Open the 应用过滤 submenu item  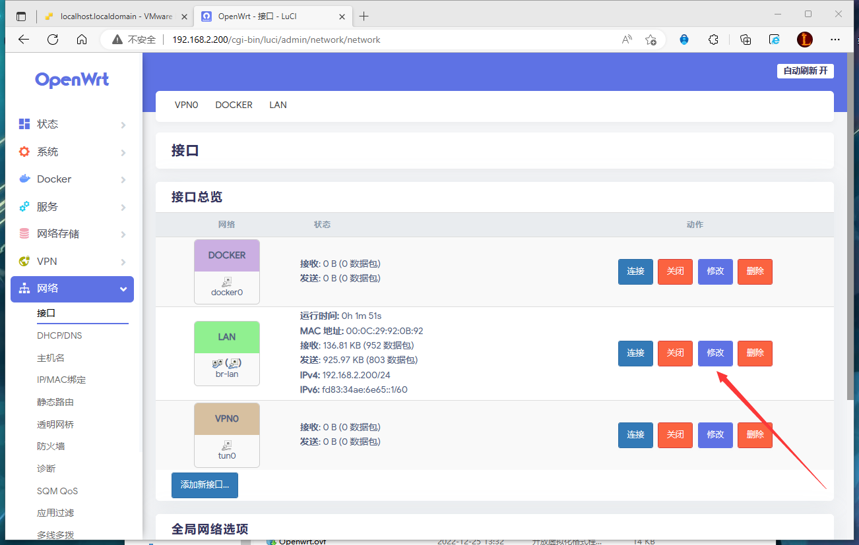coord(55,513)
